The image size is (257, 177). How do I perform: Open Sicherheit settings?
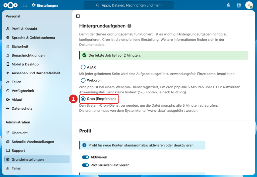(37, 46)
